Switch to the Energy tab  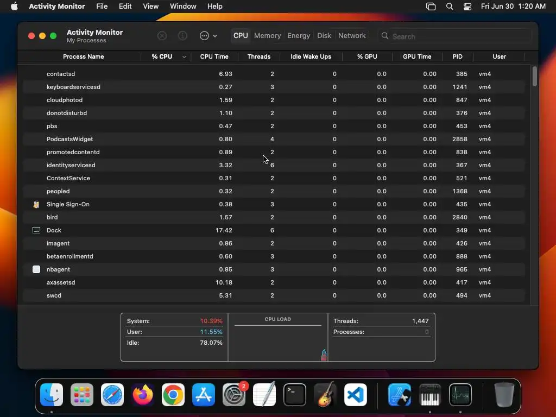(299, 35)
